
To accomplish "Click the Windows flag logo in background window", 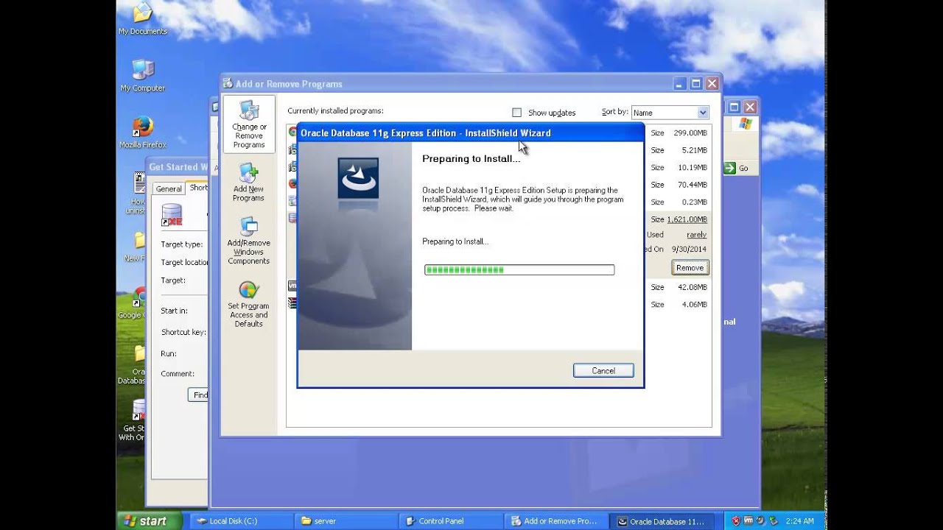I will pos(745,124).
